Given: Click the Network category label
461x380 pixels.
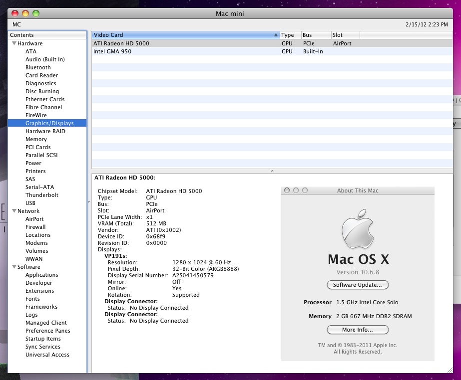Looking at the screenshot, I should [x=28, y=211].
